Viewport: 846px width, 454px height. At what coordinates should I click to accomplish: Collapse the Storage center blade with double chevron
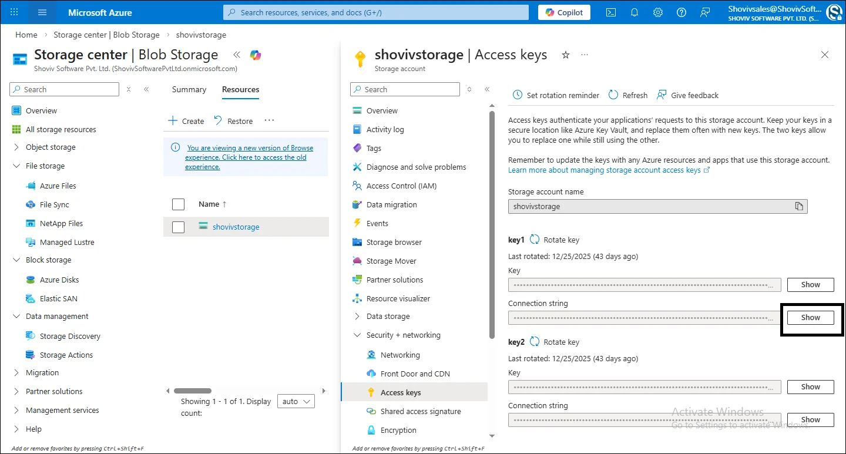[237, 55]
